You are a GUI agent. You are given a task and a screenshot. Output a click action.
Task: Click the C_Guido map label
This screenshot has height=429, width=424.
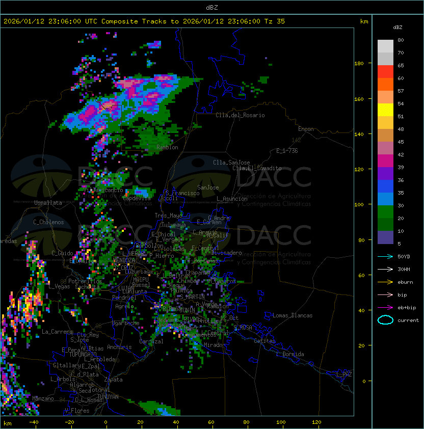(x=62, y=253)
